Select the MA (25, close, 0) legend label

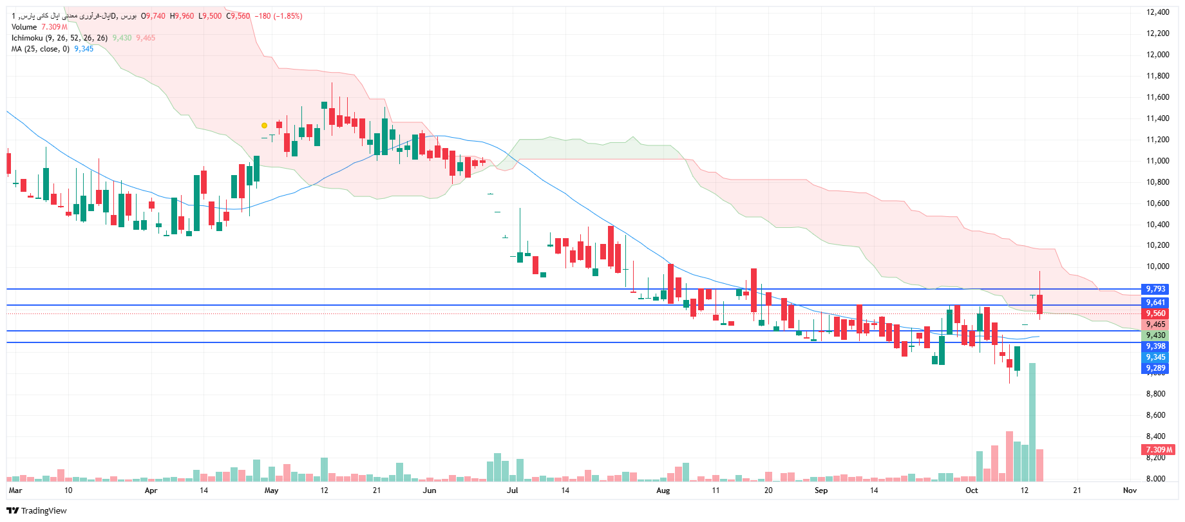click(40, 49)
